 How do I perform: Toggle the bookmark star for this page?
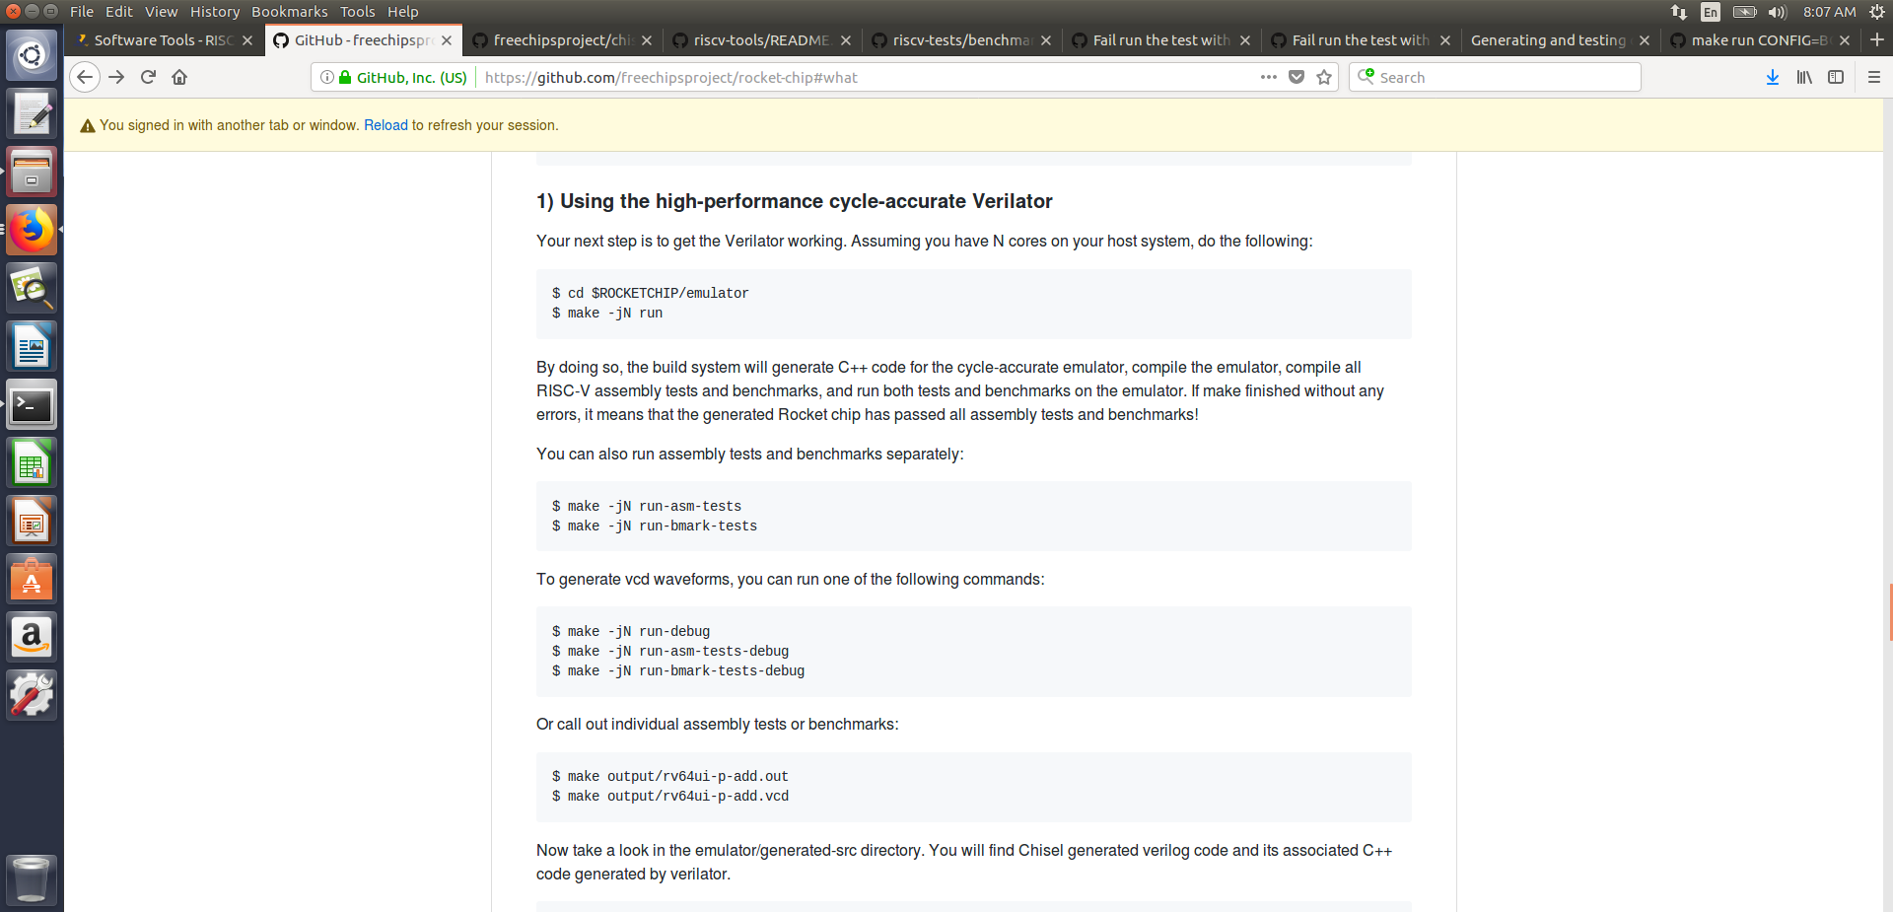click(1323, 77)
